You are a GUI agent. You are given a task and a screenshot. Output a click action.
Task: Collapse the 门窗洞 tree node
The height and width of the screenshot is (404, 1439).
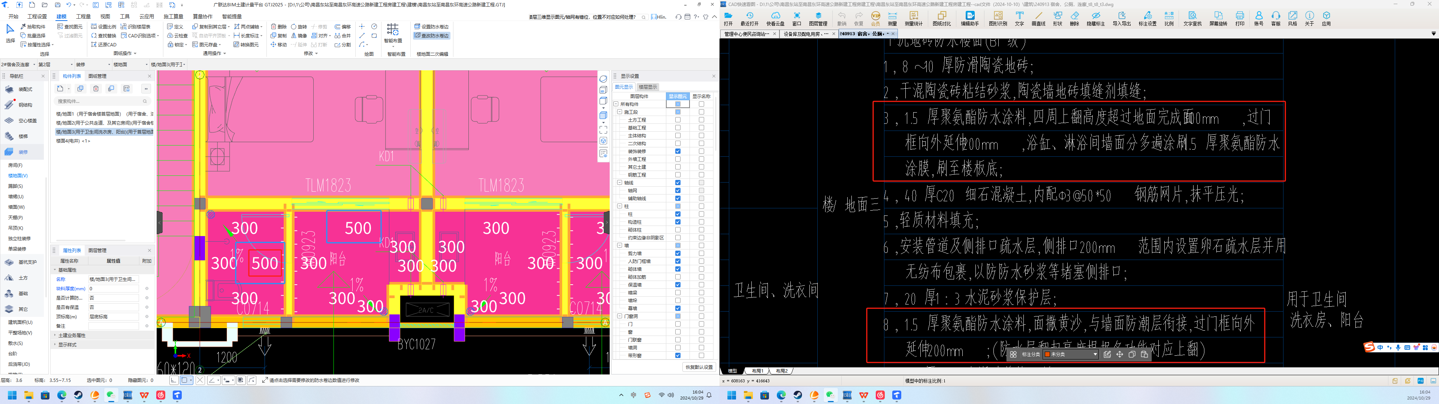click(x=619, y=316)
